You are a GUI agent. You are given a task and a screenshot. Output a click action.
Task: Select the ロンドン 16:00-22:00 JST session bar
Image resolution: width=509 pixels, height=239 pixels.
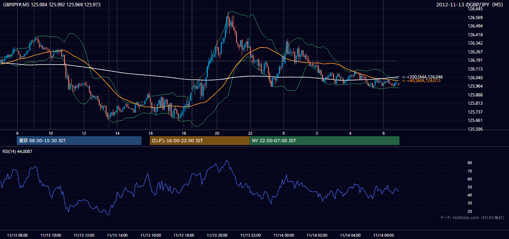tap(200, 141)
